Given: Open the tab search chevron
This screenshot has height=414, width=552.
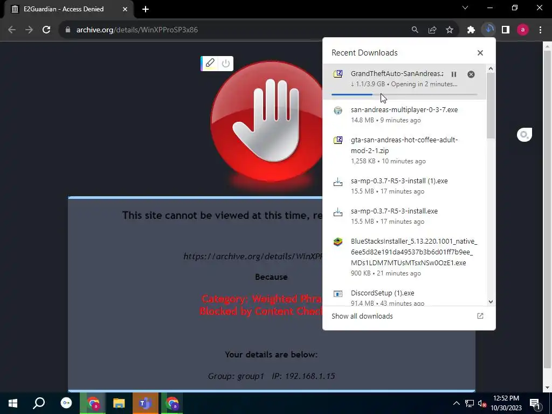Looking at the screenshot, I should pos(465,8).
